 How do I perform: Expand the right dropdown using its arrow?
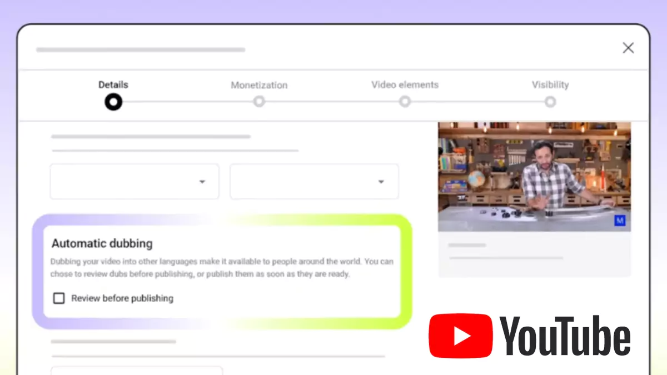click(x=381, y=182)
